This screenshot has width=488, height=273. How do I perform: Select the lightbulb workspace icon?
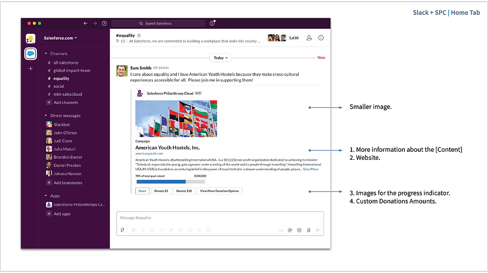click(x=30, y=39)
